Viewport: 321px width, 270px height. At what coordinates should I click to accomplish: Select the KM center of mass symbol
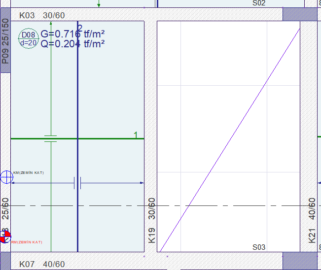(6, 176)
